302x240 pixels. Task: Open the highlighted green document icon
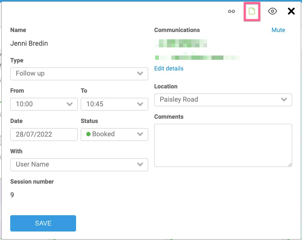[252, 12]
